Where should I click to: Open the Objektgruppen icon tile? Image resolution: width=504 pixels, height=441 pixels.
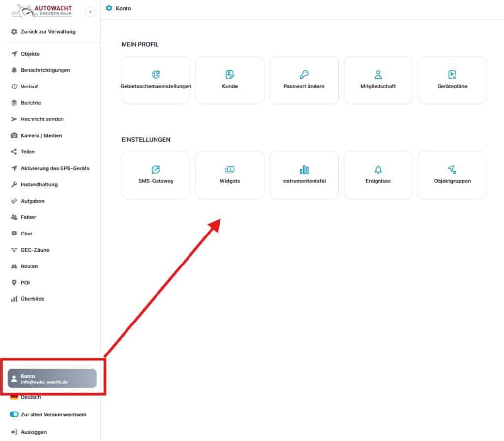coord(452,170)
